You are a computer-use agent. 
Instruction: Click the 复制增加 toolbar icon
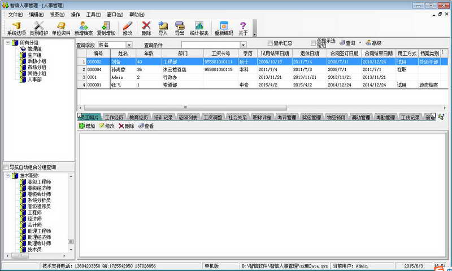click(x=106, y=28)
